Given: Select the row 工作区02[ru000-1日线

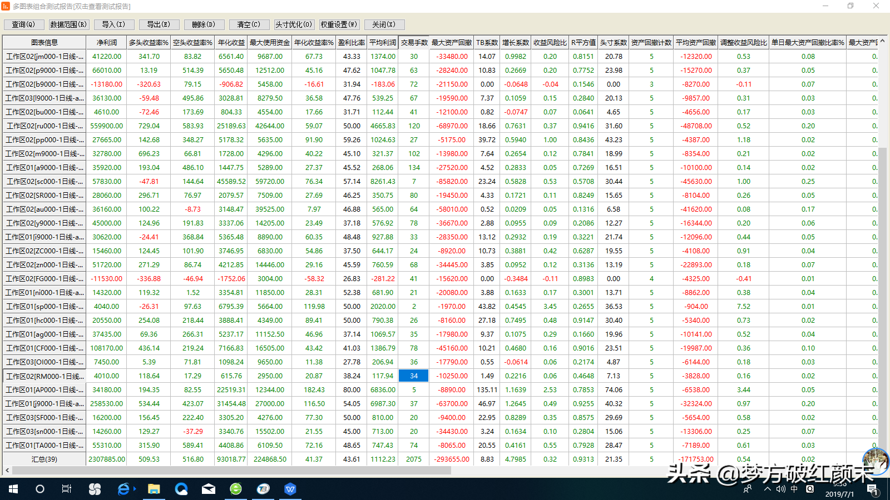Looking at the screenshot, I should 44,126.
